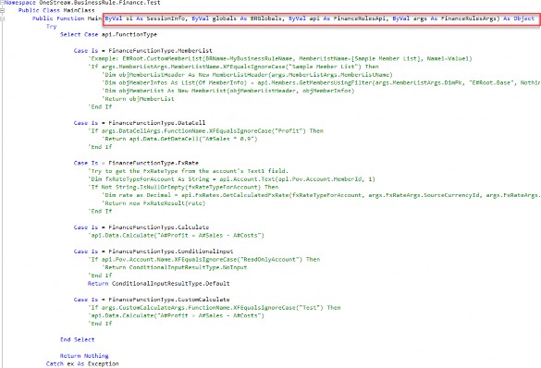Screen dimensions: 541x368
Task: Click 'Catch ex As Exception' line
Action: pos(82,363)
